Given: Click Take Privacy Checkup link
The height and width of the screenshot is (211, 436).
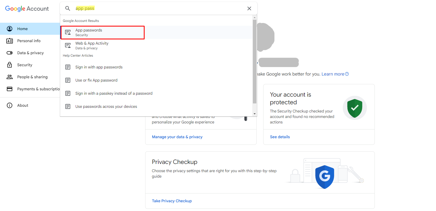Looking at the screenshot, I should [172, 201].
